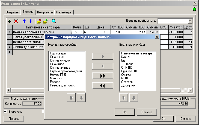
Task: Click table horizontal scrollbar left arrow
Action: coord(9,90)
